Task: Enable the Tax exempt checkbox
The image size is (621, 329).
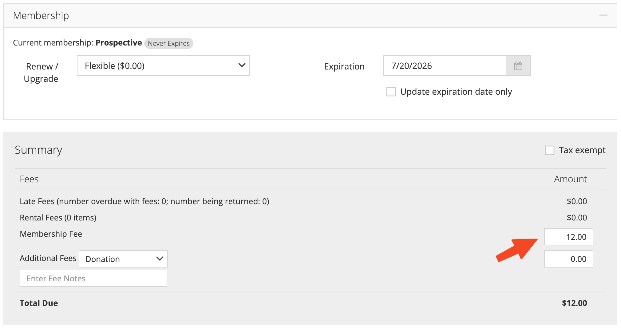Action: [x=549, y=150]
